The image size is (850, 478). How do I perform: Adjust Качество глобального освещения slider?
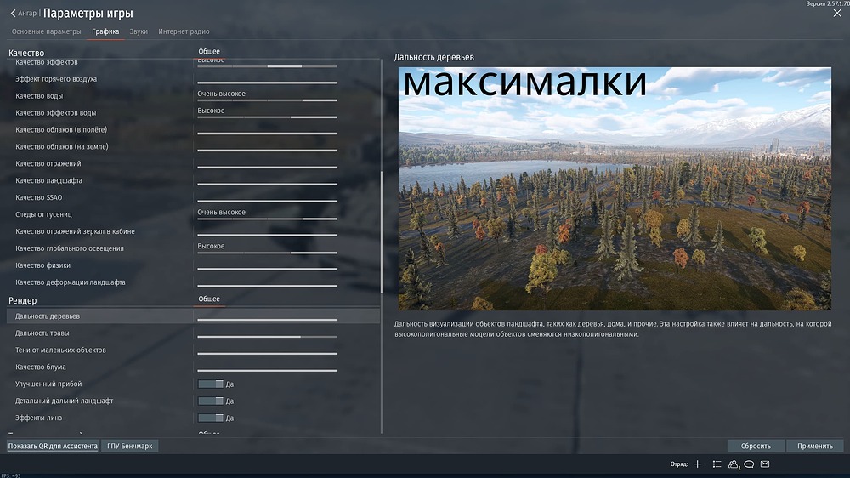[267, 253]
